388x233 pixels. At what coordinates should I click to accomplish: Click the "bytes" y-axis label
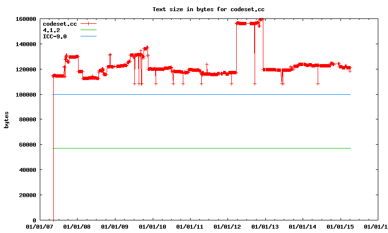[x=6, y=119]
